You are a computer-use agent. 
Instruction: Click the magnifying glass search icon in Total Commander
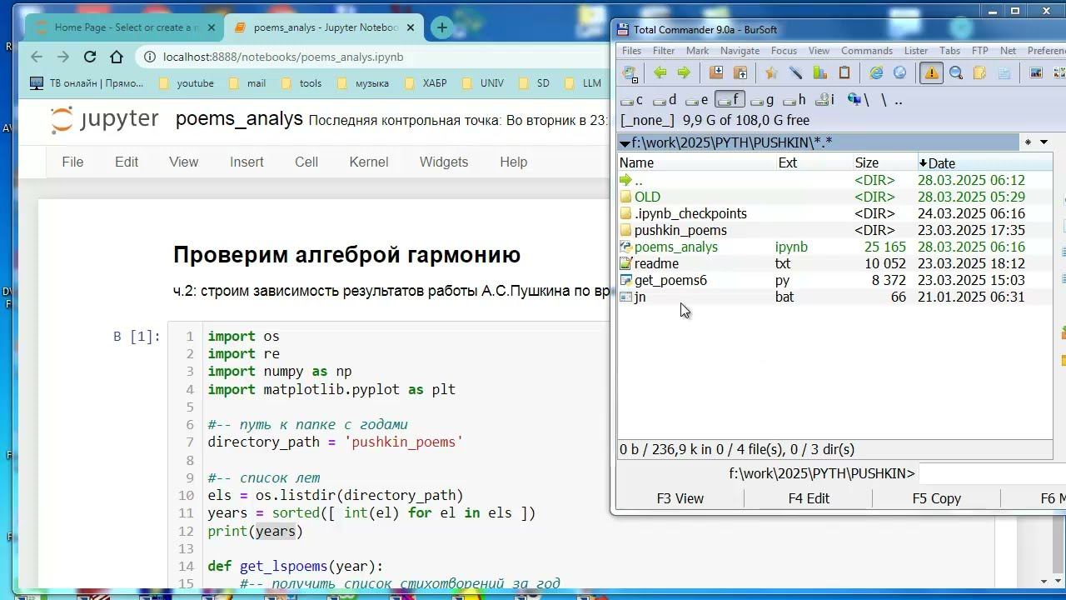956,73
